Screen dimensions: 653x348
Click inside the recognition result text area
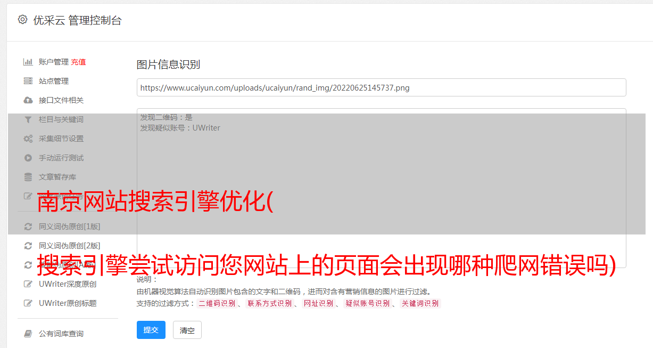pyautogui.click(x=381, y=188)
